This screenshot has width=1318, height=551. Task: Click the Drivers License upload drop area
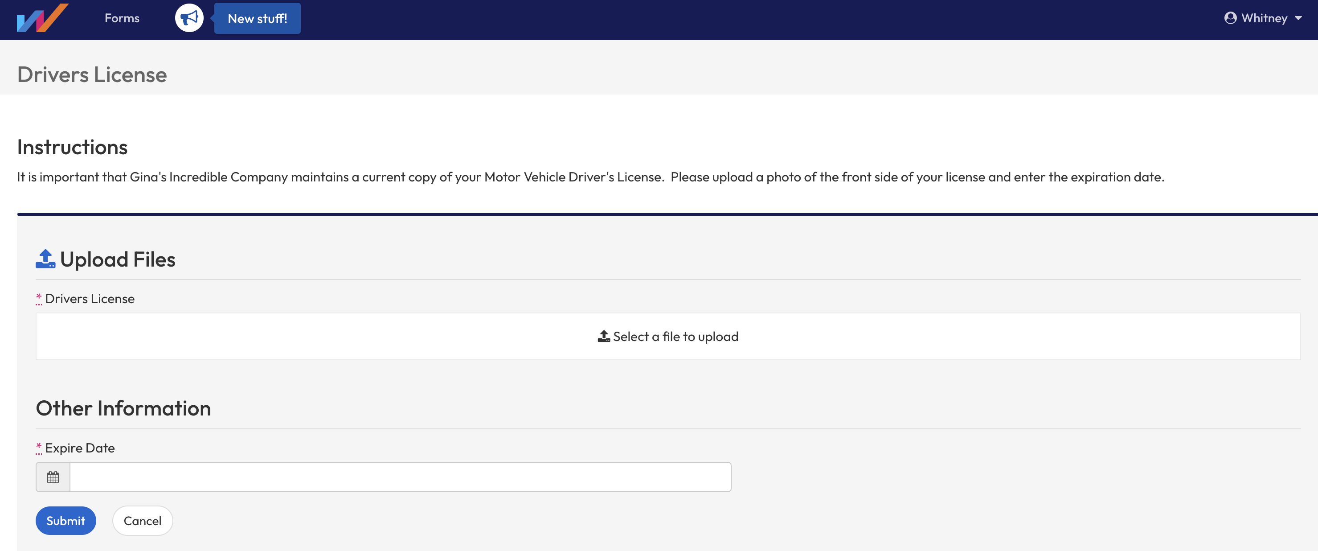coord(668,336)
